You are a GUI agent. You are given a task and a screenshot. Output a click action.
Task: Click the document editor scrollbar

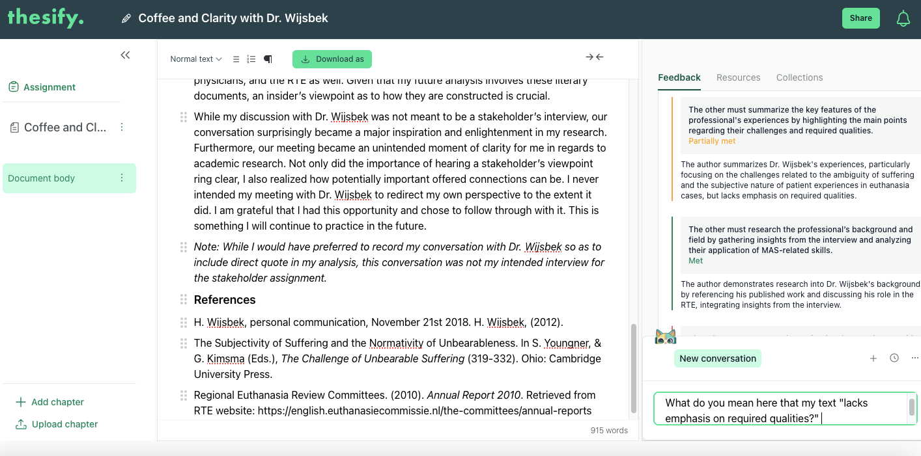(633, 368)
